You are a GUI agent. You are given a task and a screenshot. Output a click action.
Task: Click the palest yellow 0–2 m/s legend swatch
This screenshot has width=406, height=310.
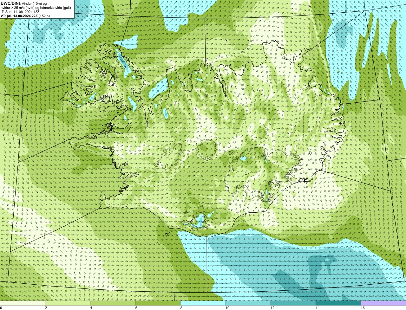pyautogui.click(x=23, y=303)
